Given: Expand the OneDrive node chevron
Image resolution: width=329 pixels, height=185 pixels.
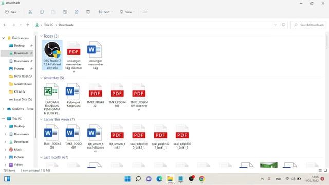Looking at the screenshot, I should [4, 109].
